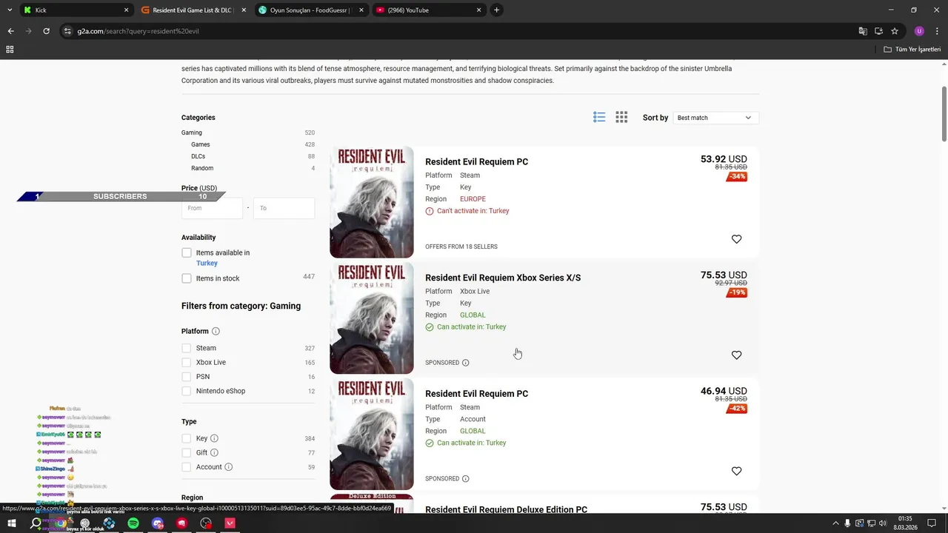Check the Items in stock filter

[x=187, y=278]
